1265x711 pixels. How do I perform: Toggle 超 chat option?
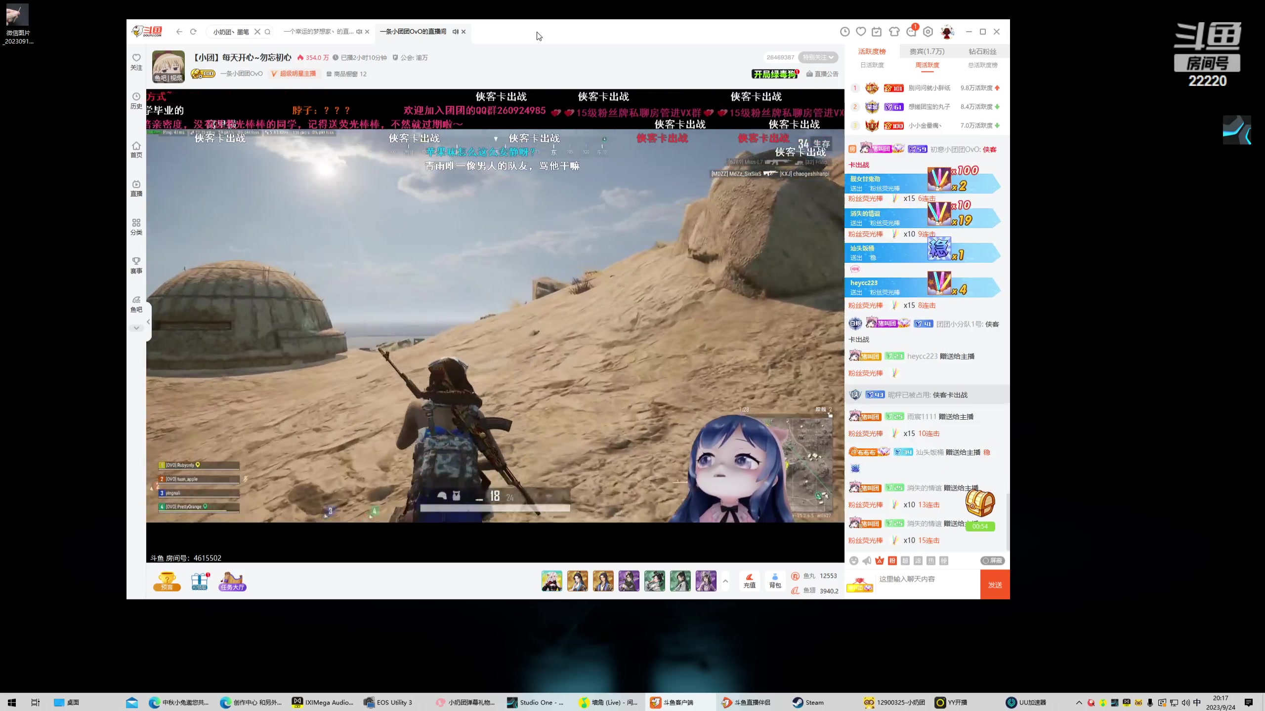tap(905, 560)
